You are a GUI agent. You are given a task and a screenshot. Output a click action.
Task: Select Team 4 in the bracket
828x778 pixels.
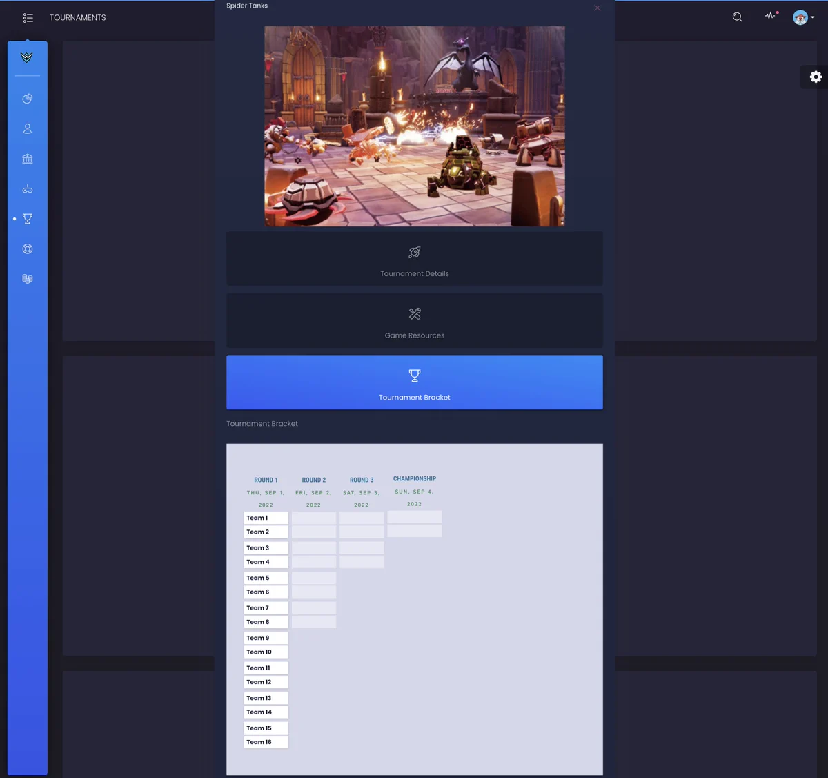(266, 562)
